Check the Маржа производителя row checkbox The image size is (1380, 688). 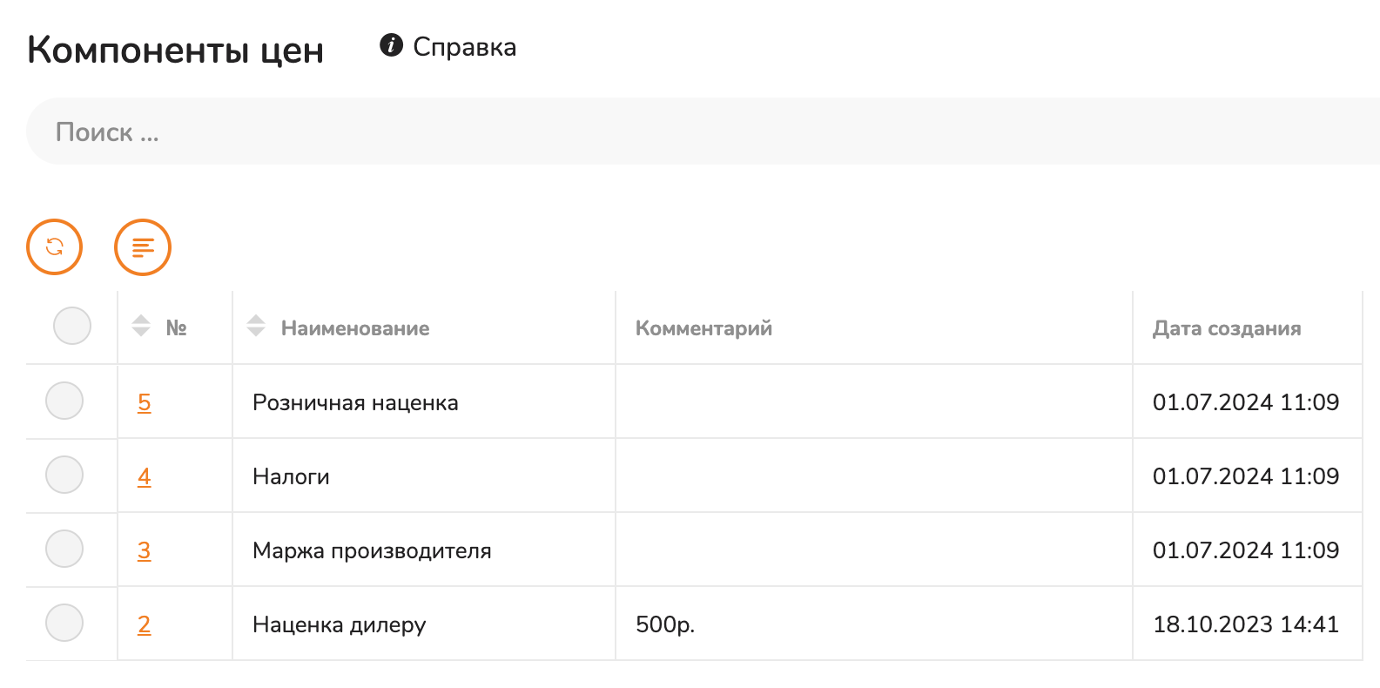[x=64, y=549]
